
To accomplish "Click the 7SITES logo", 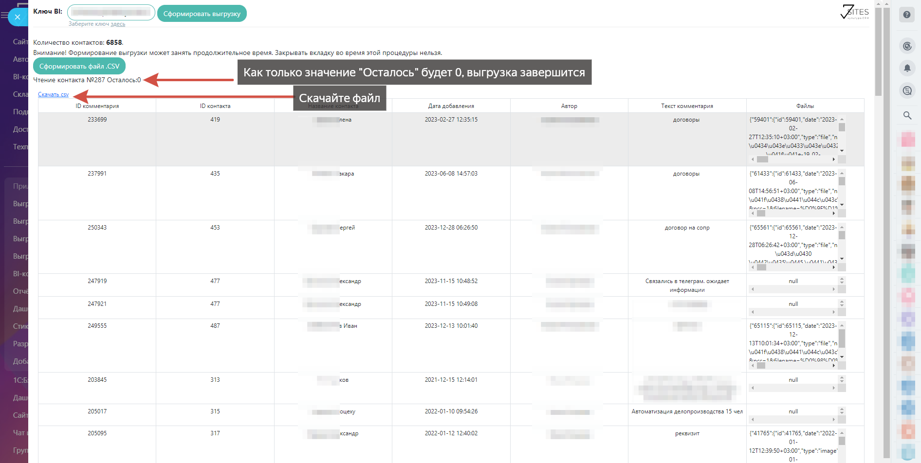I will click(854, 12).
